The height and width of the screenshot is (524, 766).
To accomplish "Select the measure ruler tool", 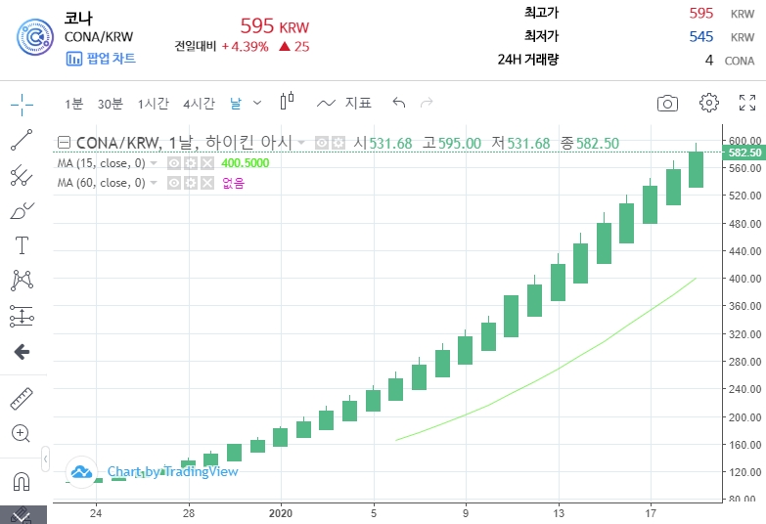I will coord(22,398).
